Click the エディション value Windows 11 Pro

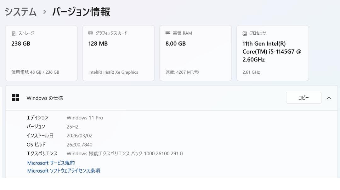pos(85,118)
